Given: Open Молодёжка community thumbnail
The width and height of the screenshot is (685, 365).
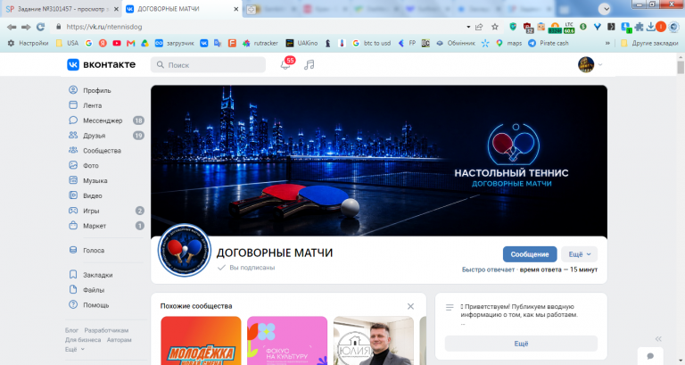Looking at the screenshot, I should (201, 341).
